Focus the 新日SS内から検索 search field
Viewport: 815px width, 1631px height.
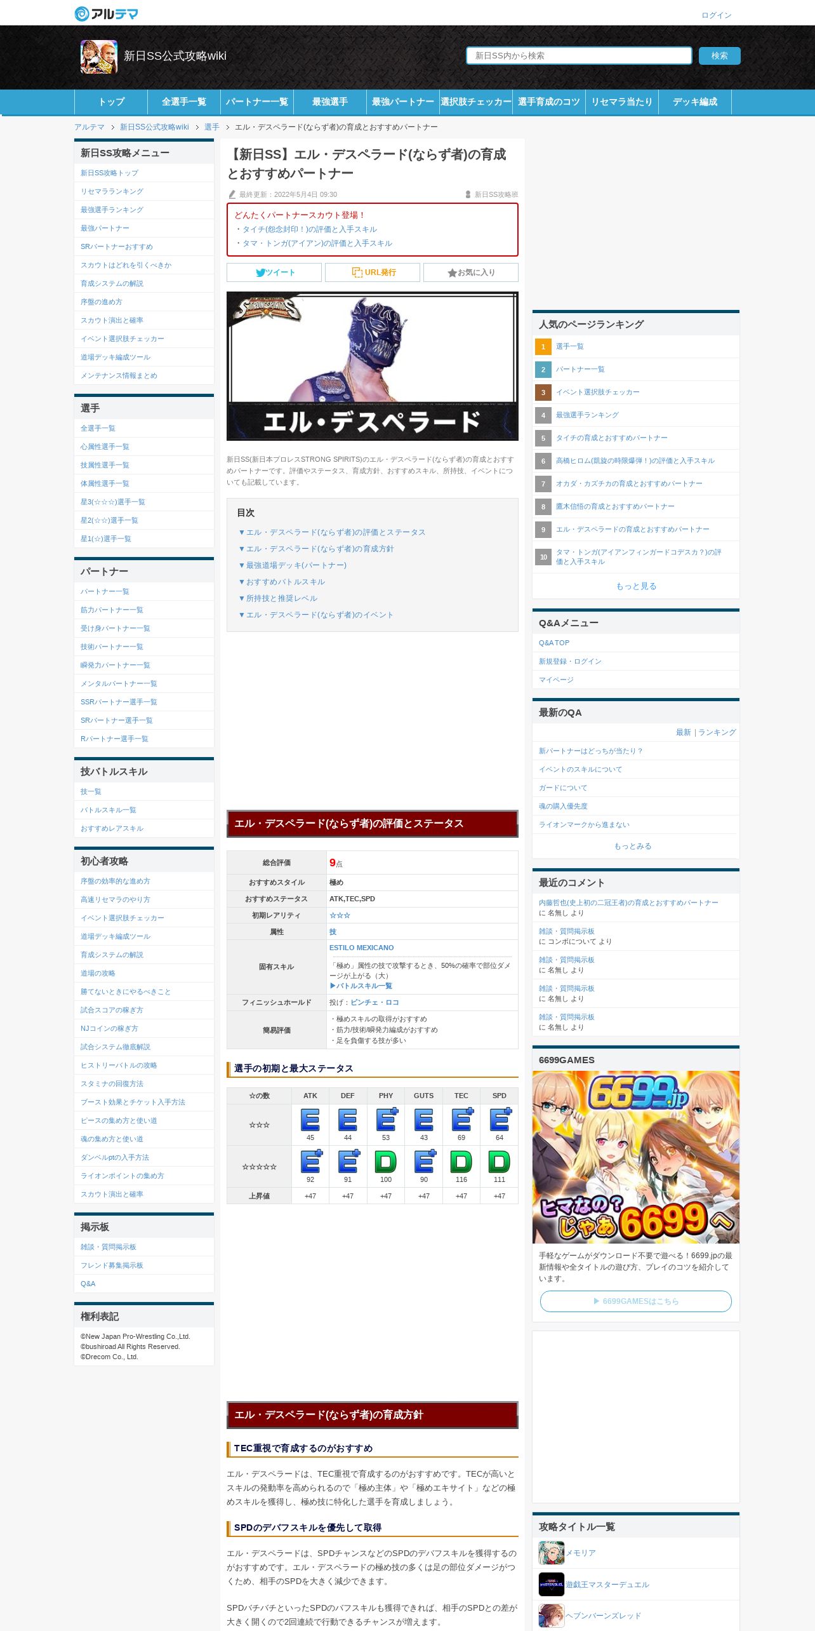point(579,56)
